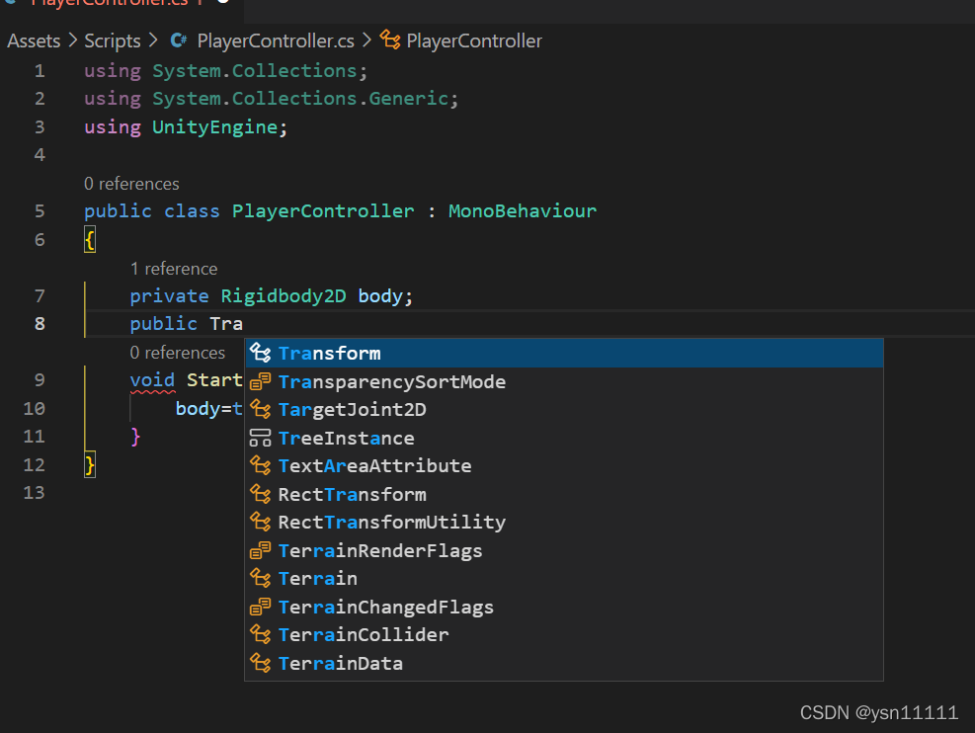Viewport: 975px width, 733px height.
Task: Click '0 references' above class declaration
Action: (x=131, y=184)
